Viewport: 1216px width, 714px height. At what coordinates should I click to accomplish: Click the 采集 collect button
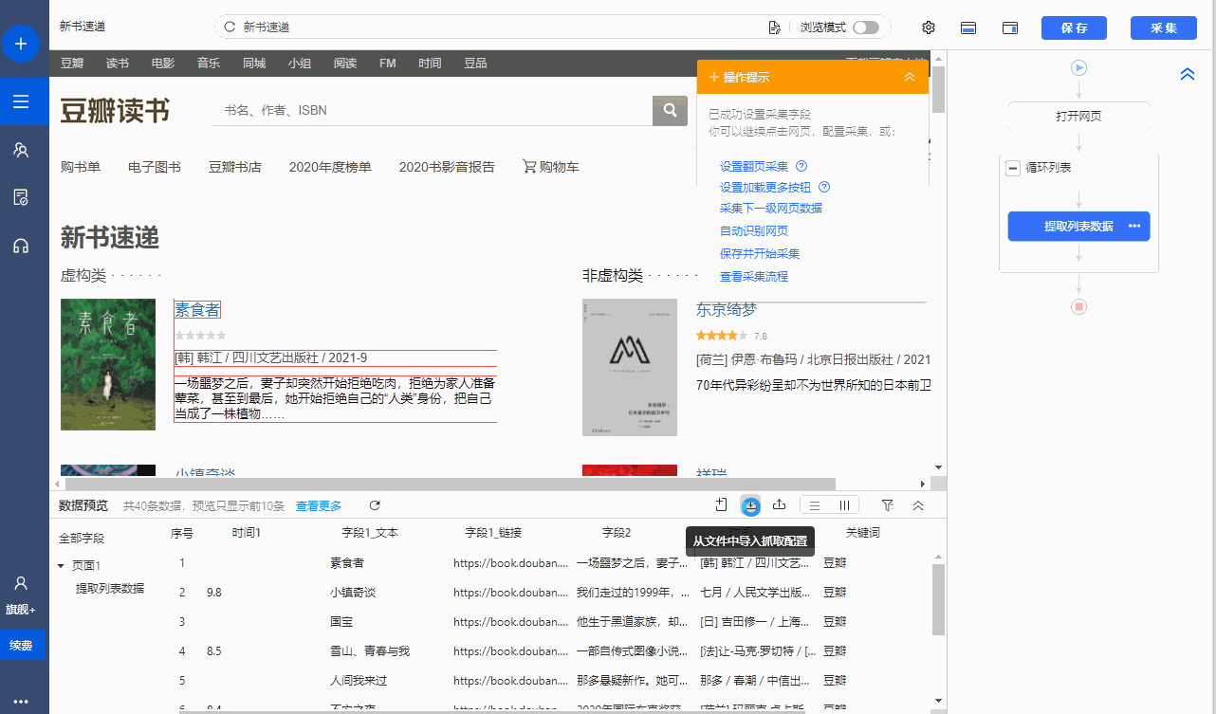click(1164, 27)
